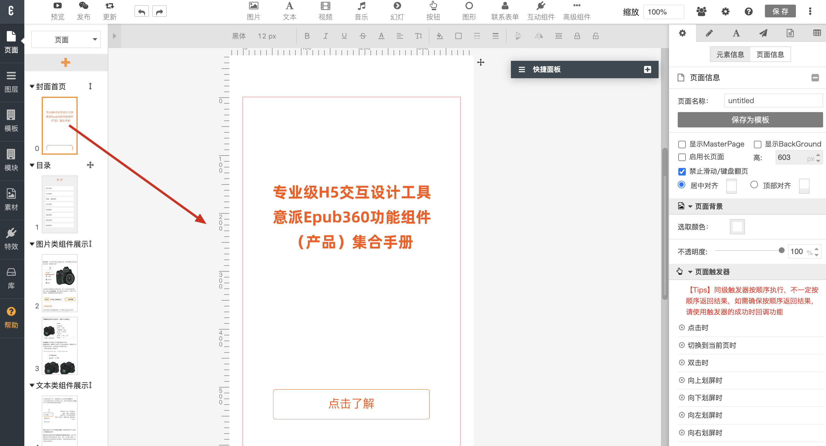Enable the 显示MasterPage checkbox
Screen dimensions: 826x446
tap(682, 144)
